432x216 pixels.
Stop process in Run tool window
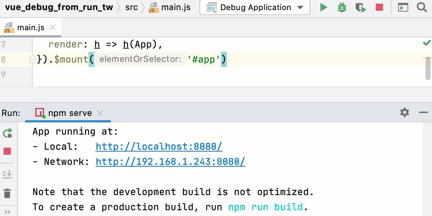tap(7, 151)
